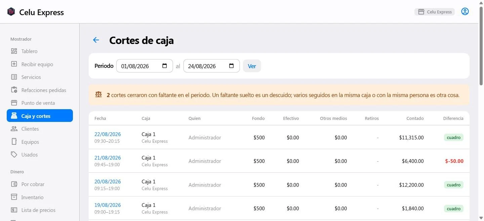Click the Quien column header
Image resolution: width=484 pixels, height=221 pixels.
194,118
